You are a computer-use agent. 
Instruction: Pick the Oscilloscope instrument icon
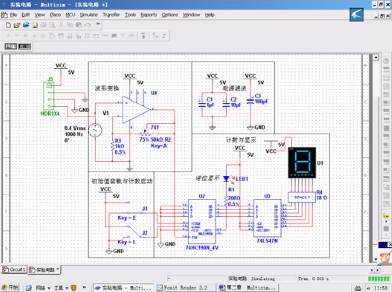point(386,87)
